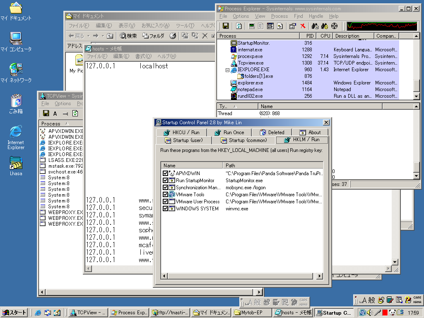Viewport: 424px width, 318px height.
Task: Click the red X Kill Process icon
Action: pyautogui.click(x=303, y=26)
